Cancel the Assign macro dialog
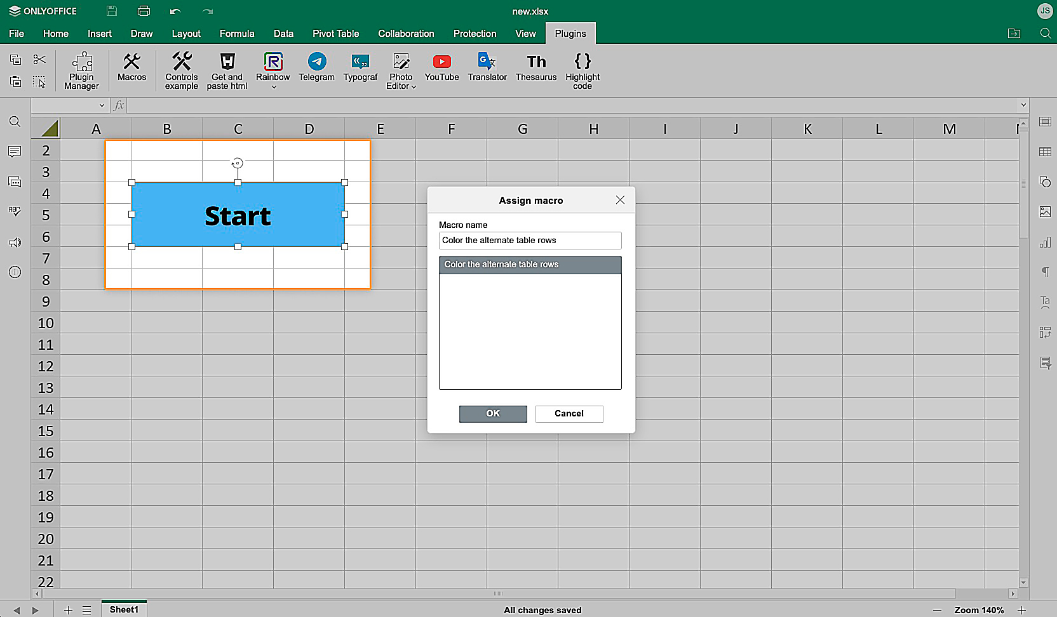The height and width of the screenshot is (617, 1057). coord(569,414)
